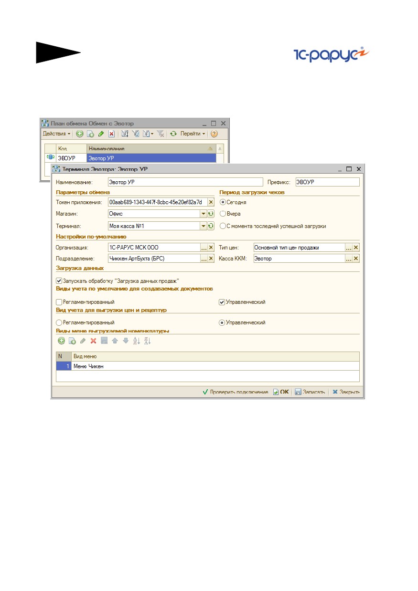Open the Магазин dropdown
This screenshot has width=418, height=591.
(204, 214)
